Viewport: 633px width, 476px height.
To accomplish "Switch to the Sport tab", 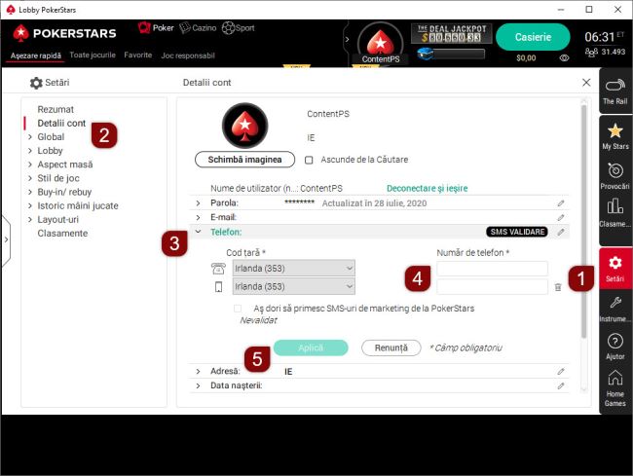I will coord(239,28).
